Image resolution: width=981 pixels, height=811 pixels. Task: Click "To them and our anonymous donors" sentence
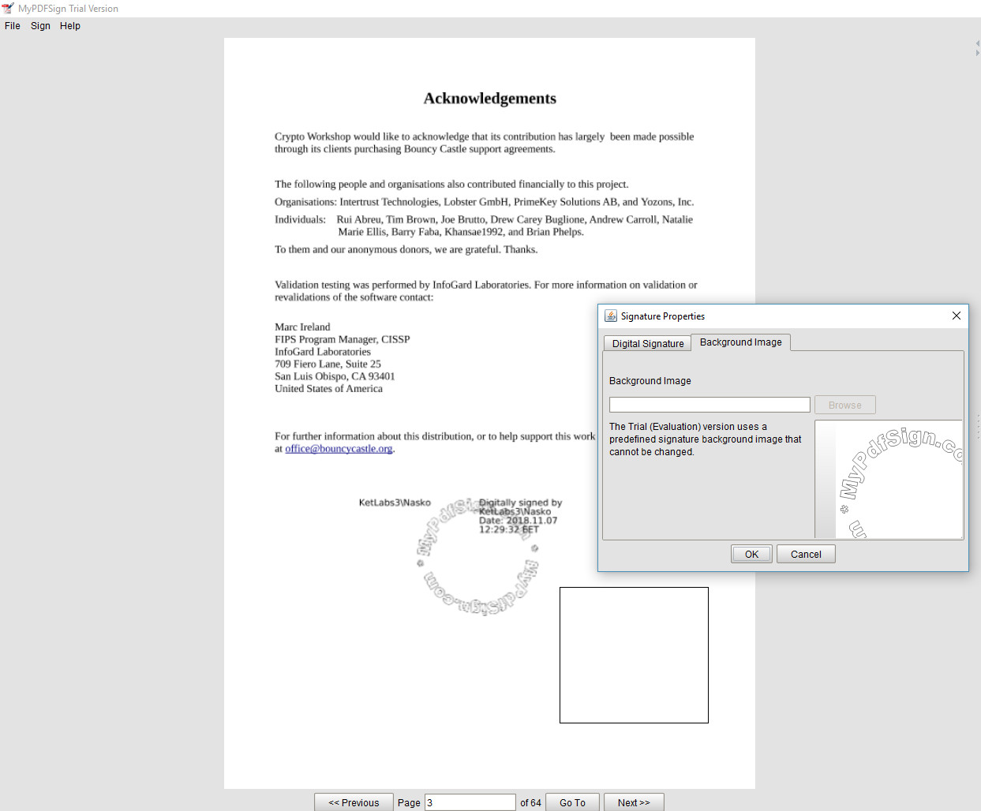[406, 249]
